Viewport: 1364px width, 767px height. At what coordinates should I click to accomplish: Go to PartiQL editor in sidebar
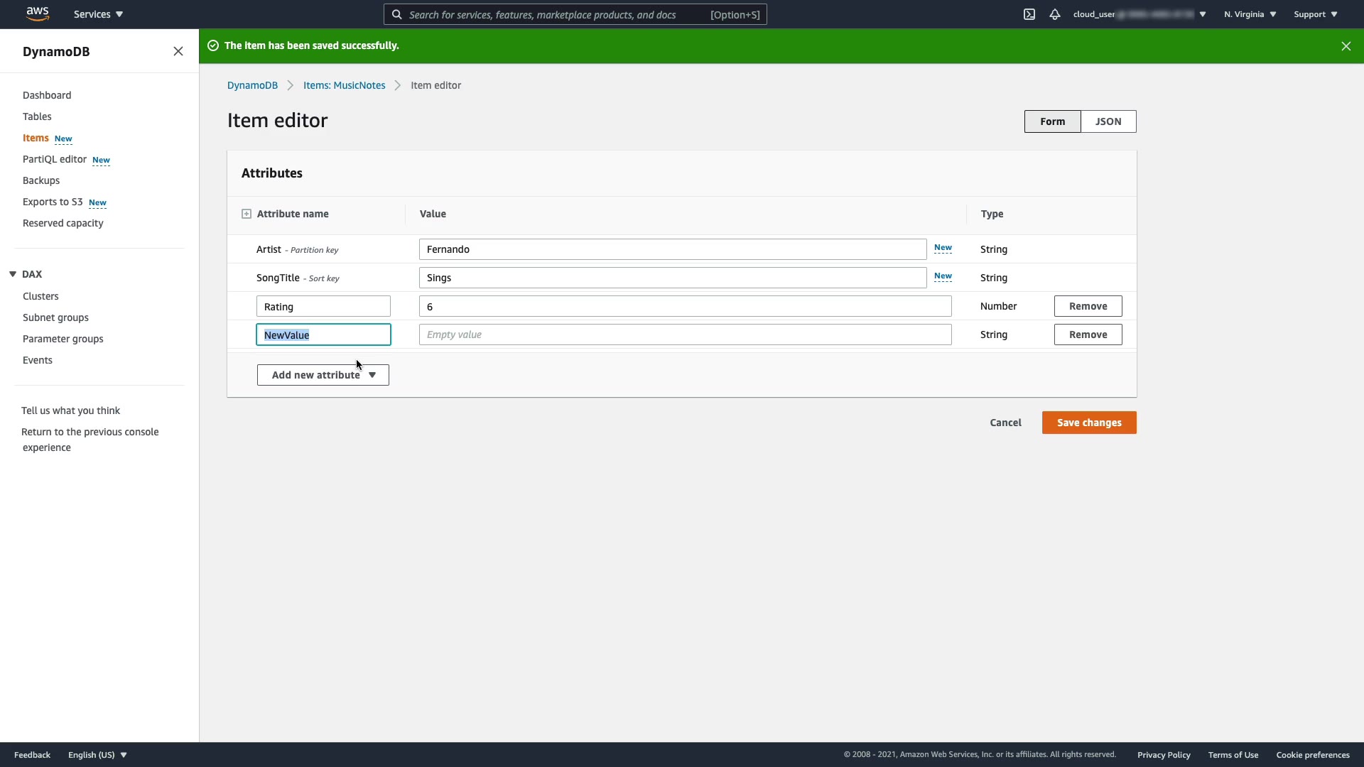55,159
